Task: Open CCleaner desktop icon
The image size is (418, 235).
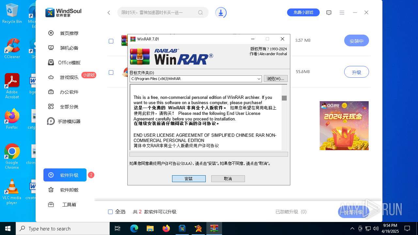Action: click(x=12, y=48)
